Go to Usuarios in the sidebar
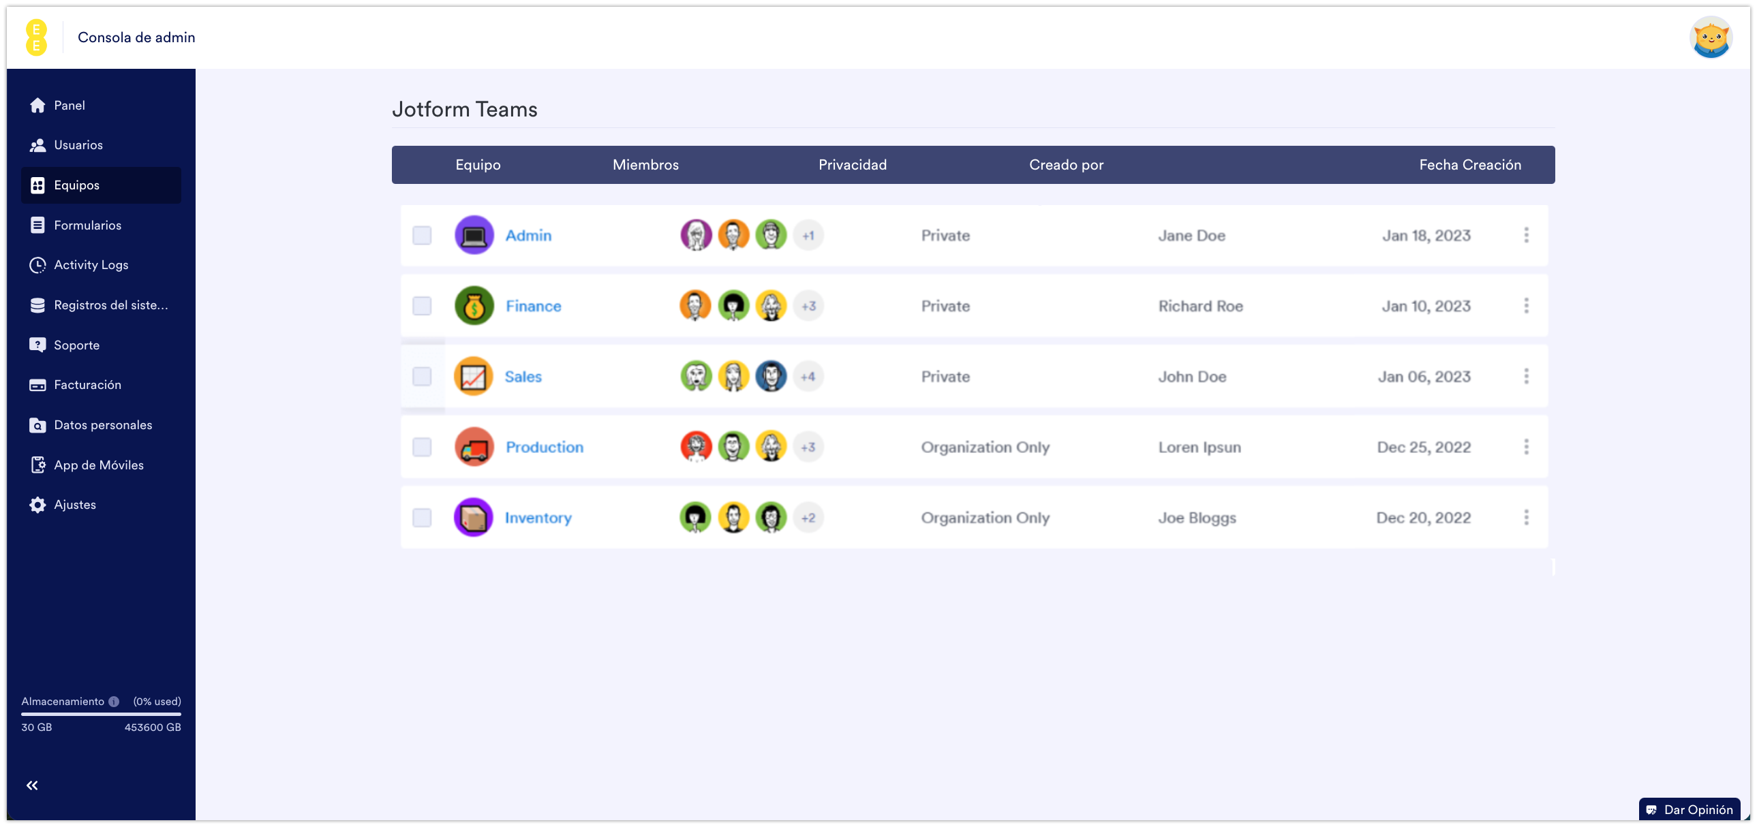The width and height of the screenshot is (1757, 827). pos(78,145)
